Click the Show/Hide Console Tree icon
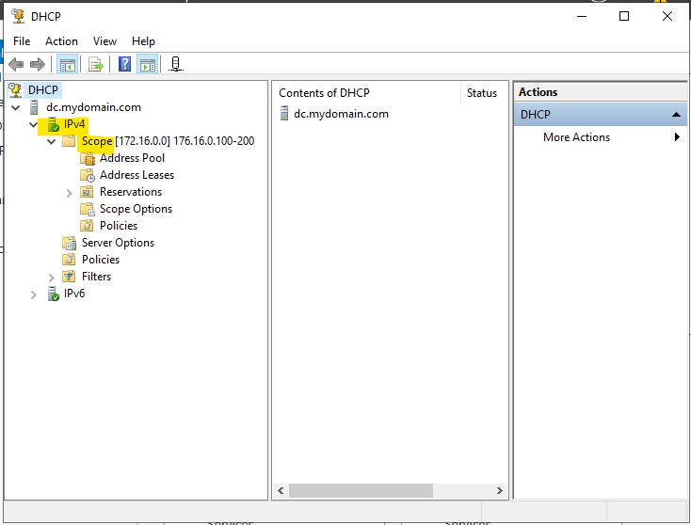 coord(67,64)
